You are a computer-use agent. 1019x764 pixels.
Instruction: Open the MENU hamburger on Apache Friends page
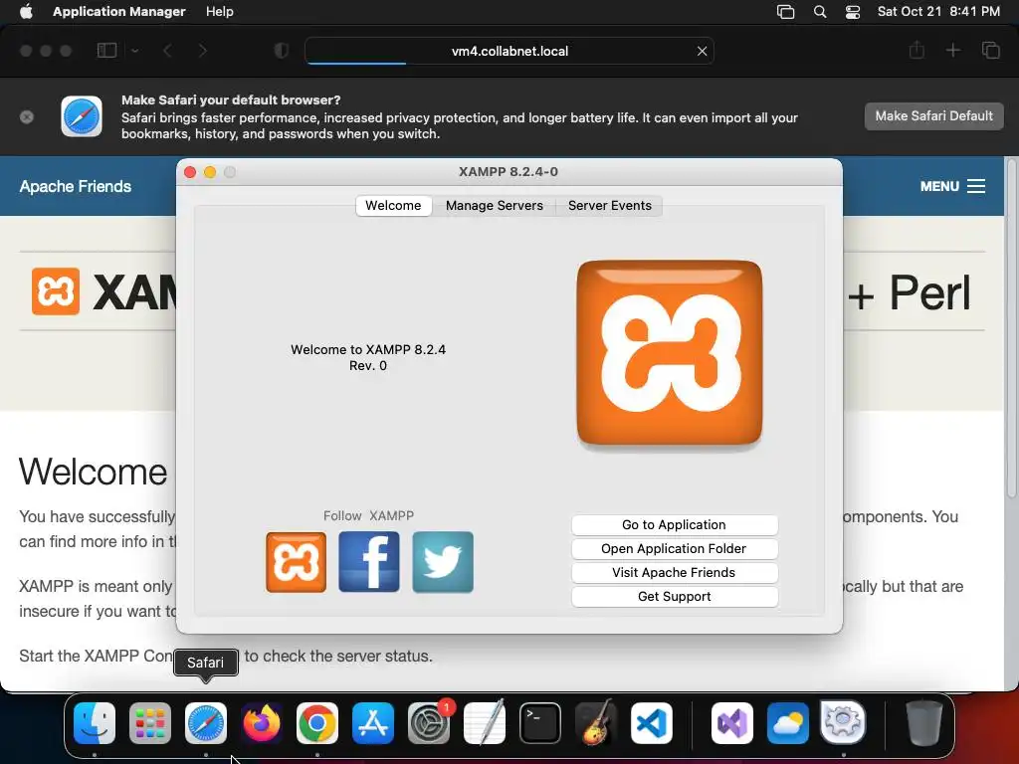[952, 186]
